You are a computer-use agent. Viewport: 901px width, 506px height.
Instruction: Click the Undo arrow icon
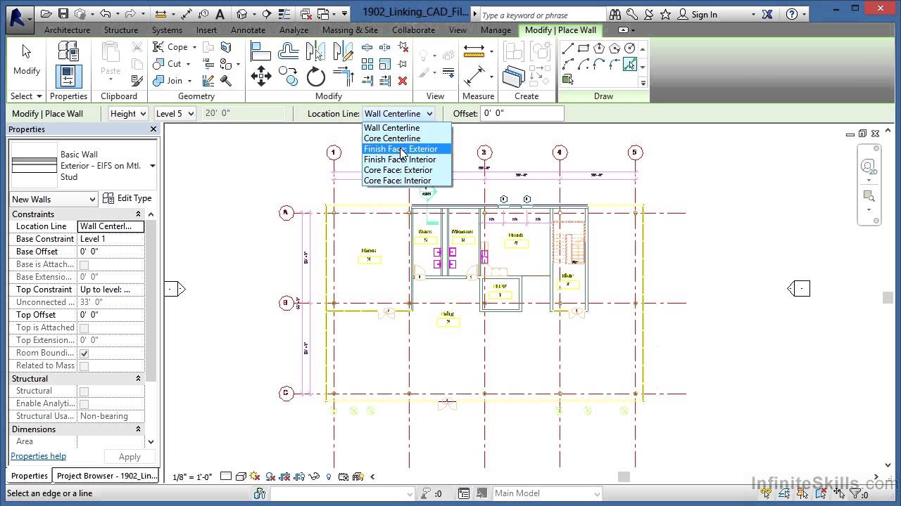coord(106,13)
